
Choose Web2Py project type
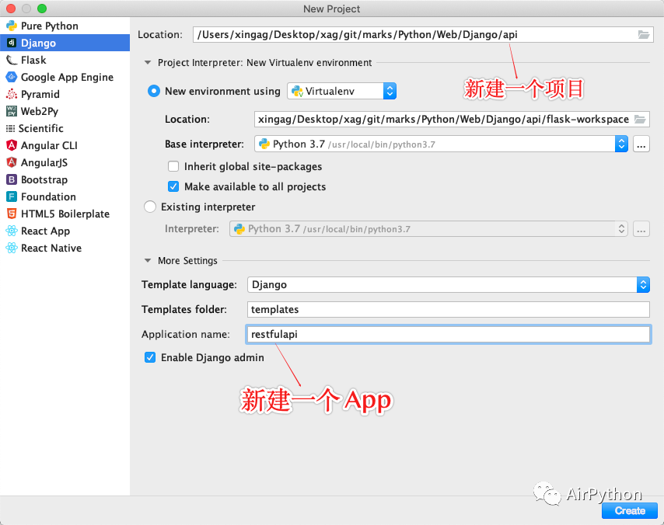point(65,111)
